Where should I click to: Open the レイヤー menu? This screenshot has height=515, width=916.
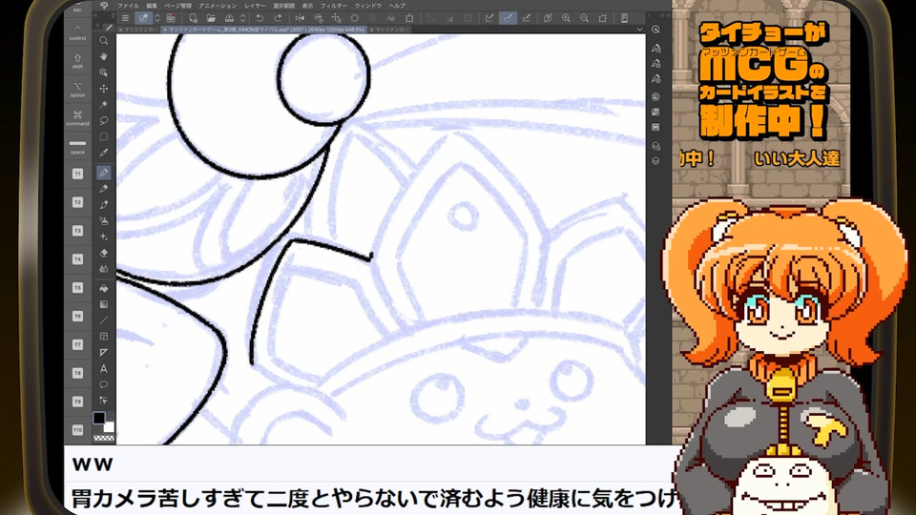[x=255, y=6]
